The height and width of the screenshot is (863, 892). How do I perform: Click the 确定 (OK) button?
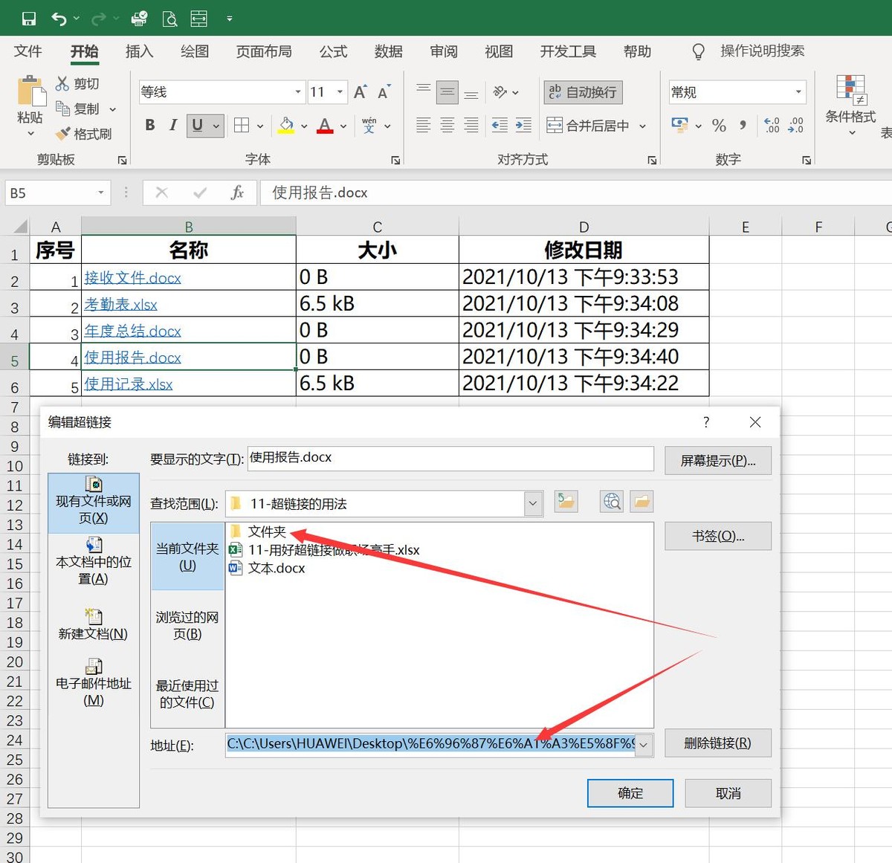(x=630, y=793)
